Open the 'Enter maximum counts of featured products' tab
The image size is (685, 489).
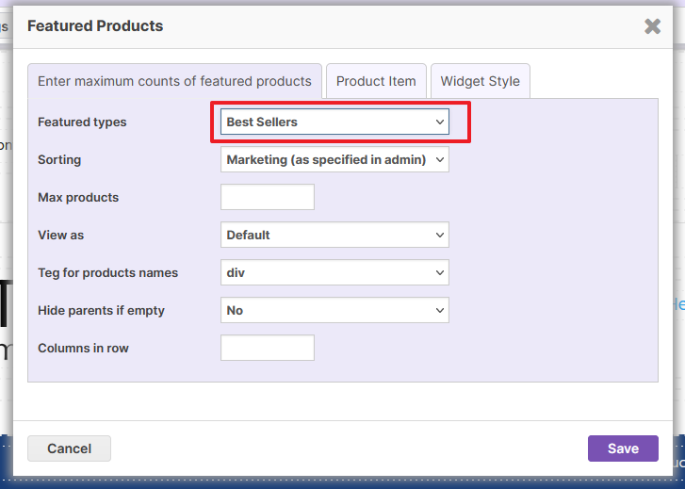click(x=174, y=81)
